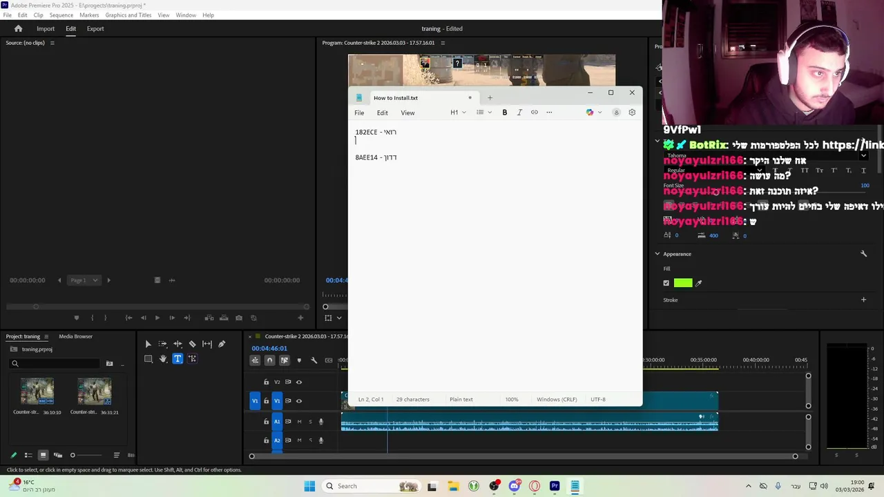The width and height of the screenshot is (884, 497).
Task: Open the H1 heading dropdown in Notepad
Action: [458, 113]
